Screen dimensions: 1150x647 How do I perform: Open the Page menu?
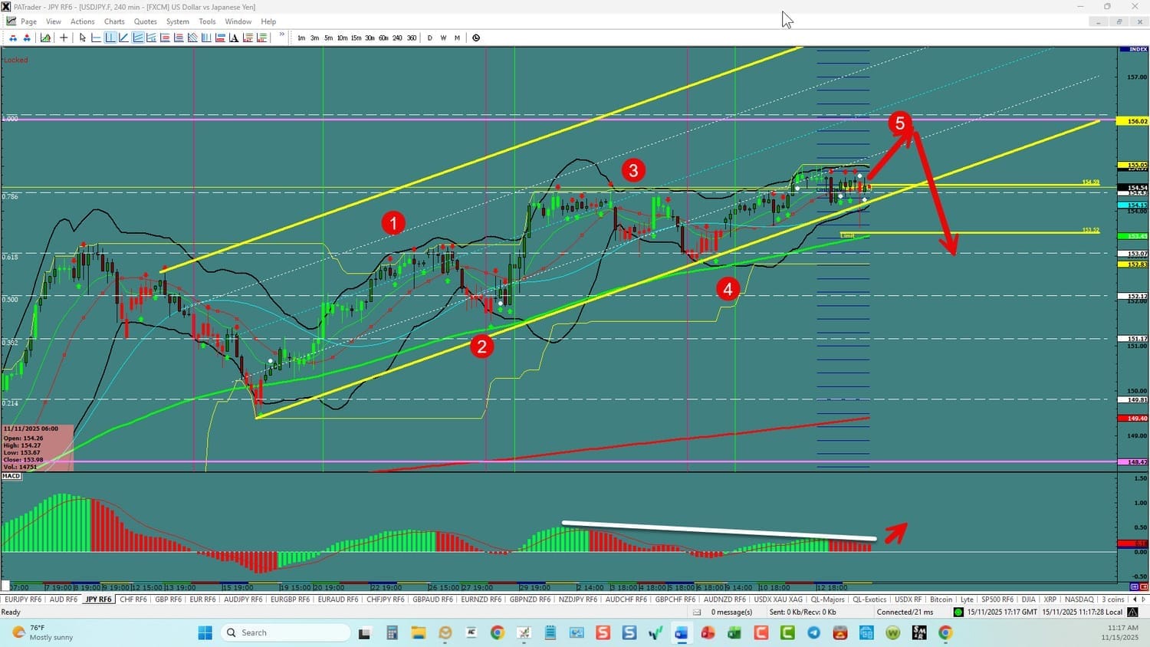pyautogui.click(x=28, y=21)
